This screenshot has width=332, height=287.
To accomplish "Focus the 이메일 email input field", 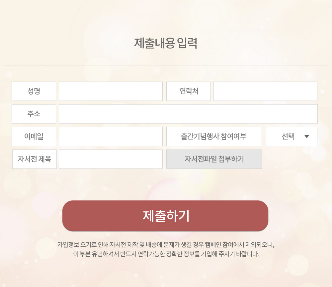I will pyautogui.click(x=111, y=137).
